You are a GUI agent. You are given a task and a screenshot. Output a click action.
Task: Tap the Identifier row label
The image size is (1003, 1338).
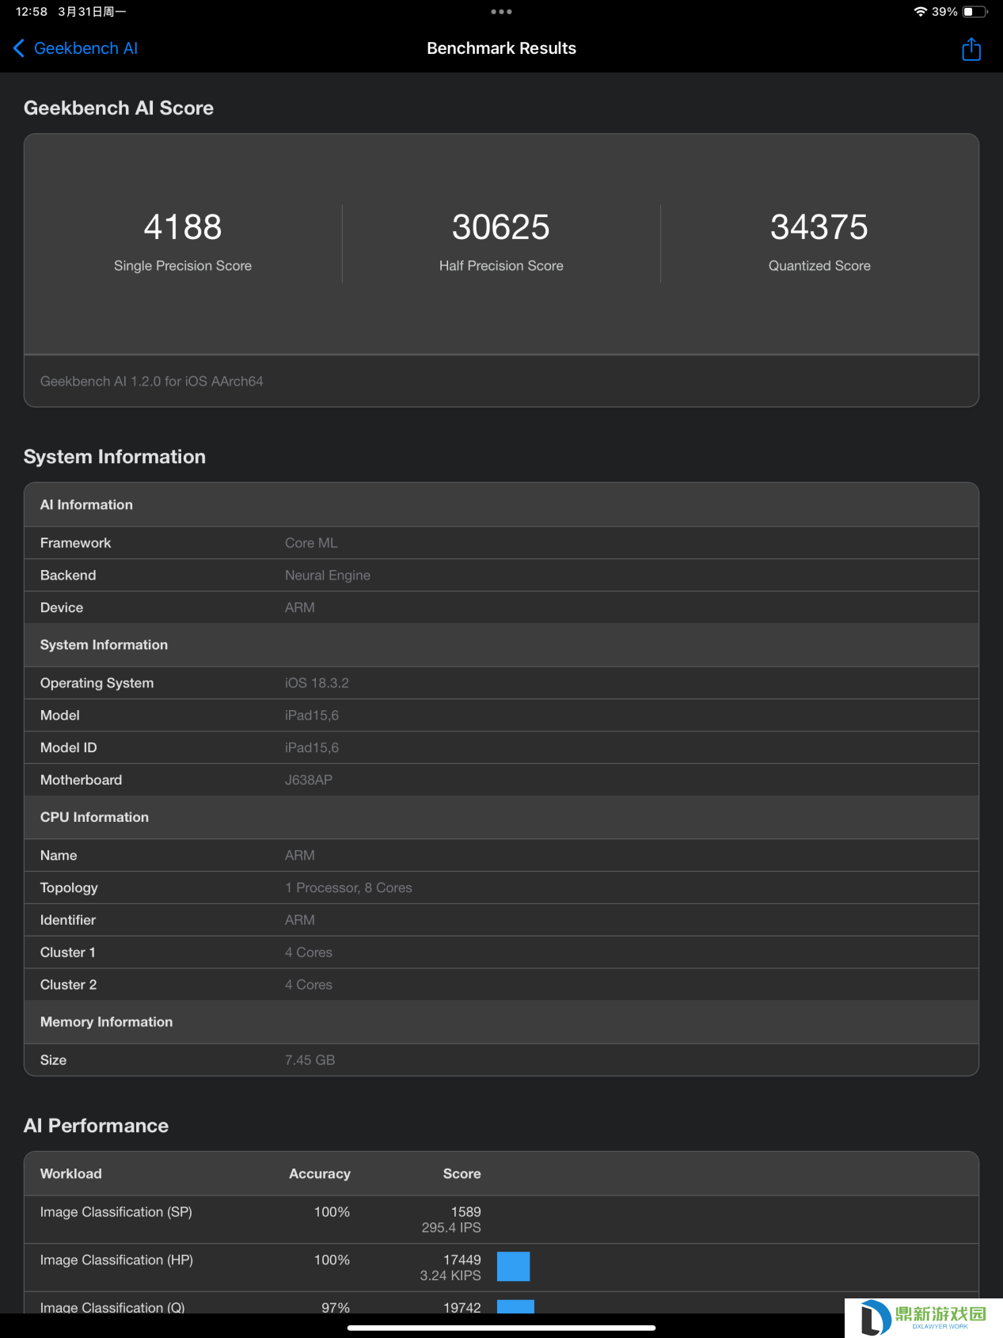[68, 921]
